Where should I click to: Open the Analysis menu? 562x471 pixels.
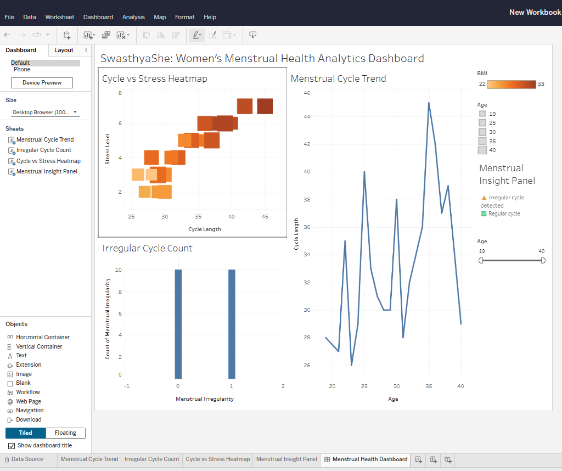tap(133, 17)
